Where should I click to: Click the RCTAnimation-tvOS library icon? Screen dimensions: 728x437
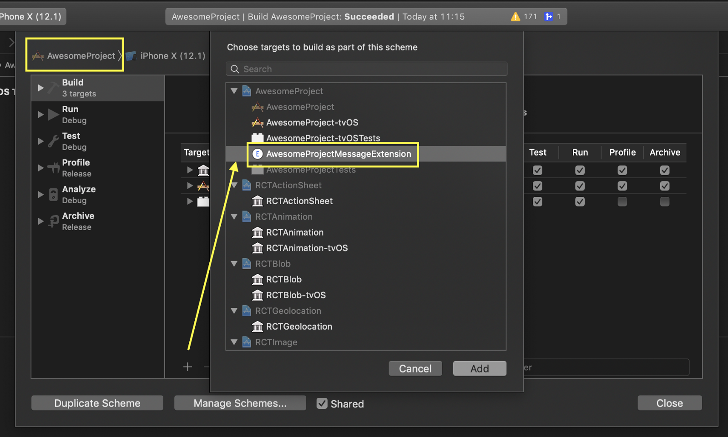coord(258,248)
